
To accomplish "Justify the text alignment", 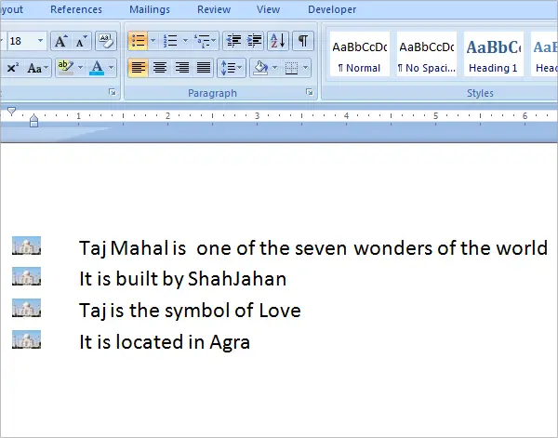I will pyautogui.click(x=204, y=68).
